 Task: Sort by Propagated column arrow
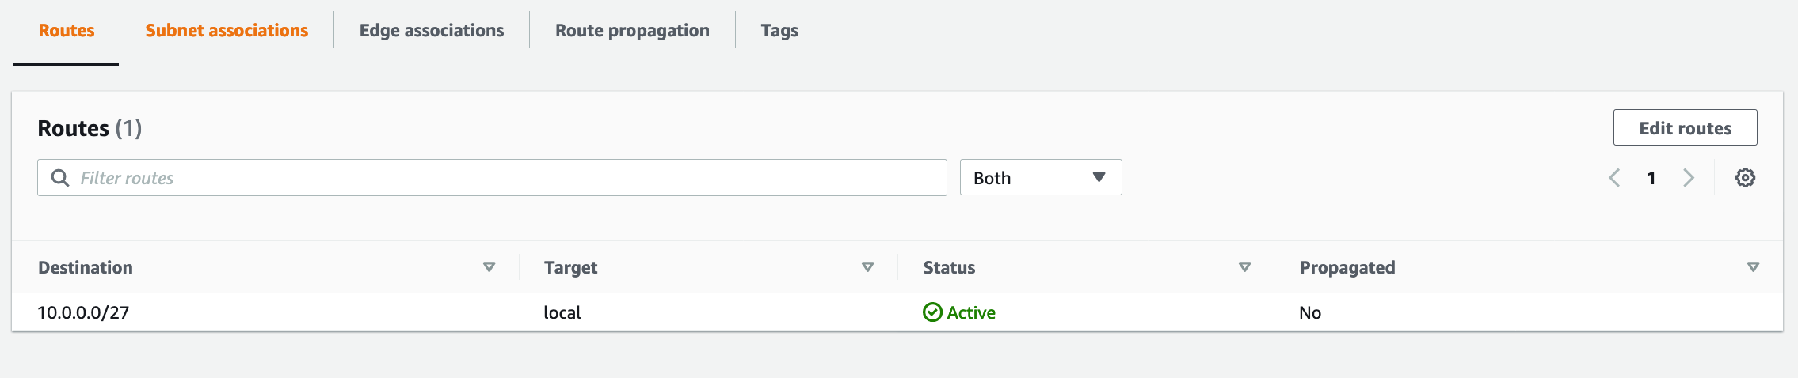click(1753, 267)
